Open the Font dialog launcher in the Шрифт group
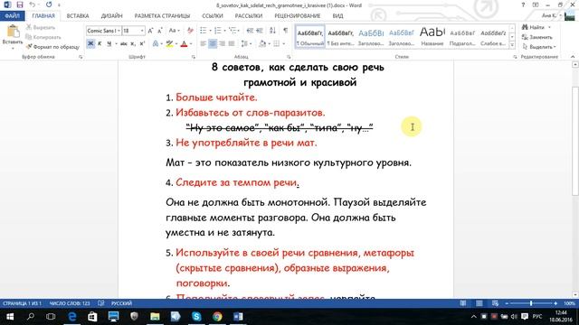This screenshot has width=579, height=325. tap(193, 57)
